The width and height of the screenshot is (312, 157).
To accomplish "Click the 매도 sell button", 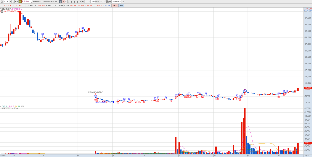I will pos(121,5).
